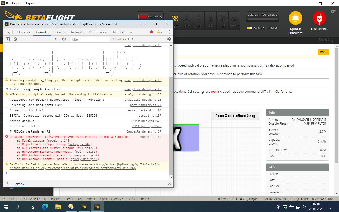The height and width of the screenshot is (212, 339).
Task: Click the red Disconnect USB icon
Action: coord(319,18)
